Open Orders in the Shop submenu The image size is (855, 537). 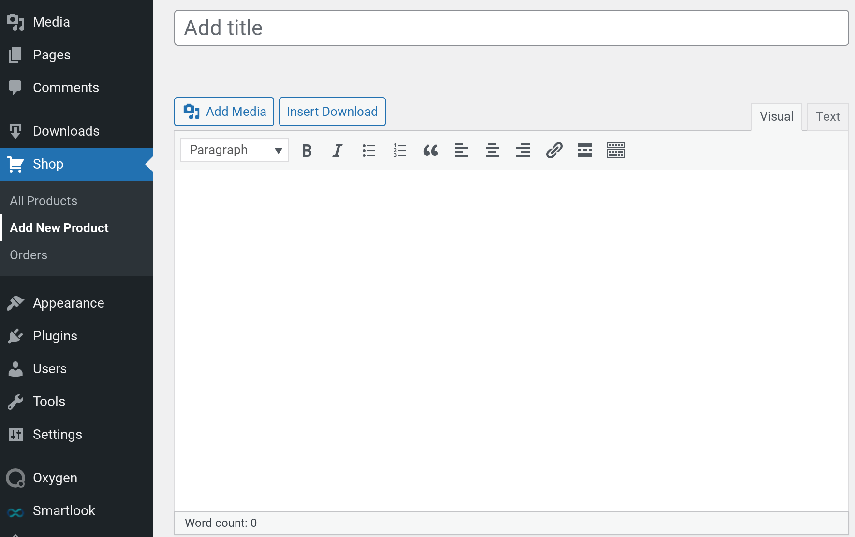tap(29, 255)
